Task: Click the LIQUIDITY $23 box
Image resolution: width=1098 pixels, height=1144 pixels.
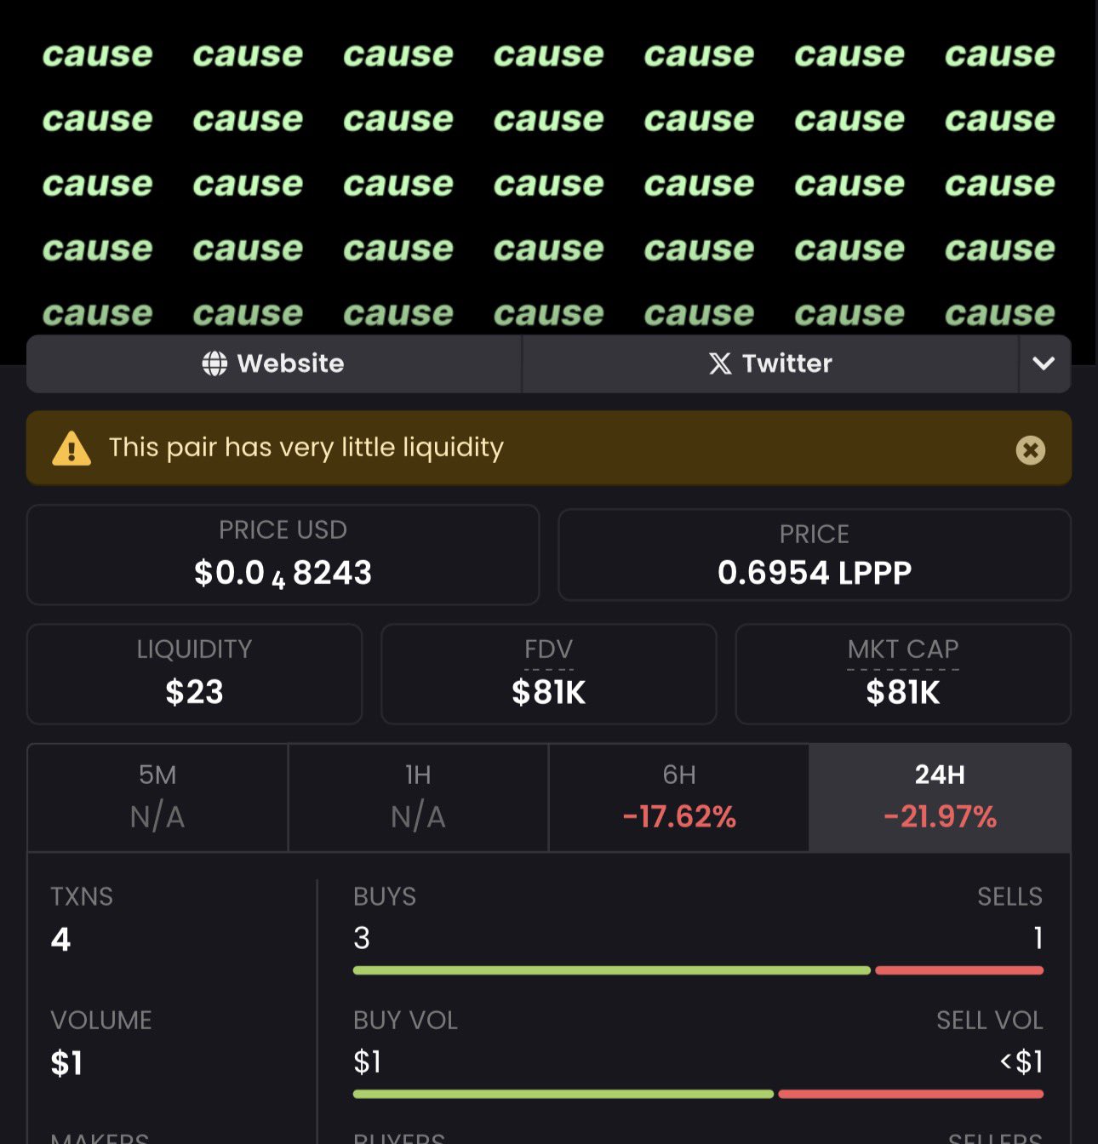Action: pyautogui.click(x=194, y=674)
